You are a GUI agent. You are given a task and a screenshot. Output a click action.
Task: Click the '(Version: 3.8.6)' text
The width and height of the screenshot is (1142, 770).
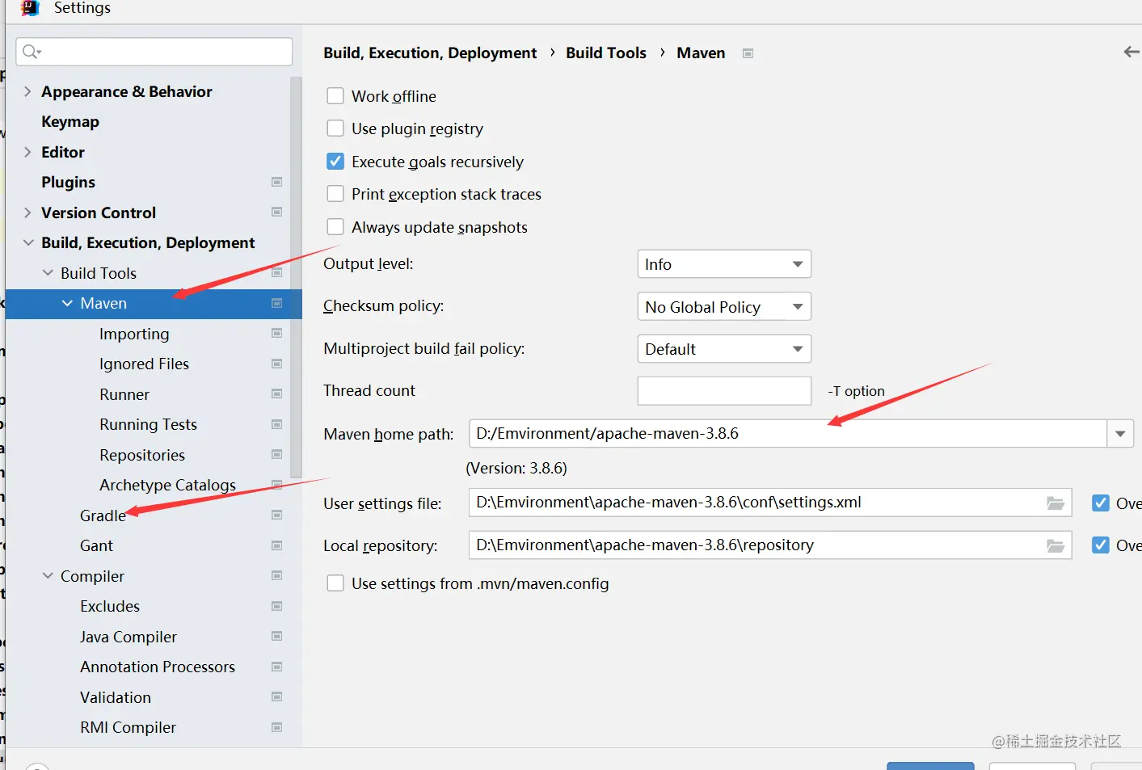pyautogui.click(x=516, y=468)
